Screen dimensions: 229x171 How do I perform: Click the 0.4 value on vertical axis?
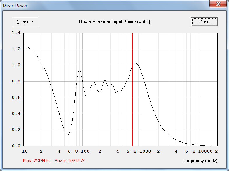16,114
